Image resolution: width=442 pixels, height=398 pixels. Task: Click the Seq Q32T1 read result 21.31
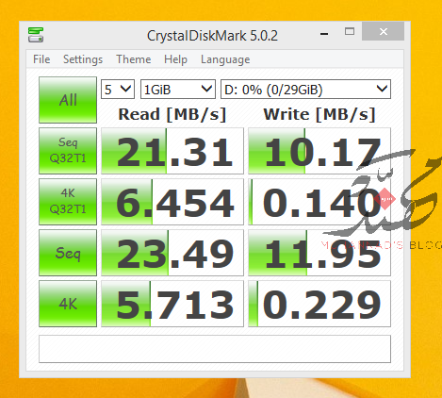[172, 151]
